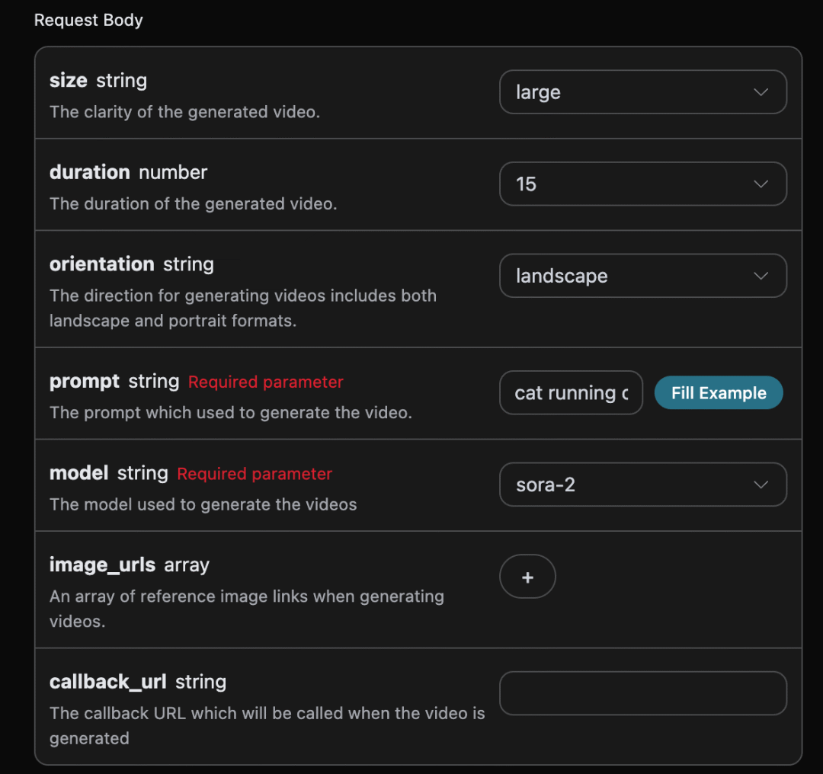This screenshot has height=774, width=823.
Task: Click the chevron arrow of the size selector
Action: tap(760, 92)
